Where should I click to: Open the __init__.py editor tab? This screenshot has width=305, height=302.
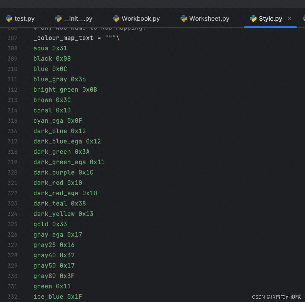tap(73, 19)
